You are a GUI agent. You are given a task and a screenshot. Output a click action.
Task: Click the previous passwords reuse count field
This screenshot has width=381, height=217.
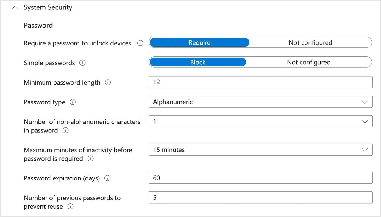[260, 197]
